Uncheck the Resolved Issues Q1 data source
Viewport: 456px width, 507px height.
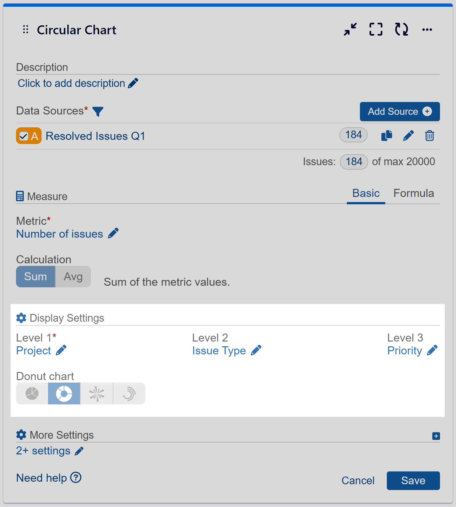tap(24, 136)
